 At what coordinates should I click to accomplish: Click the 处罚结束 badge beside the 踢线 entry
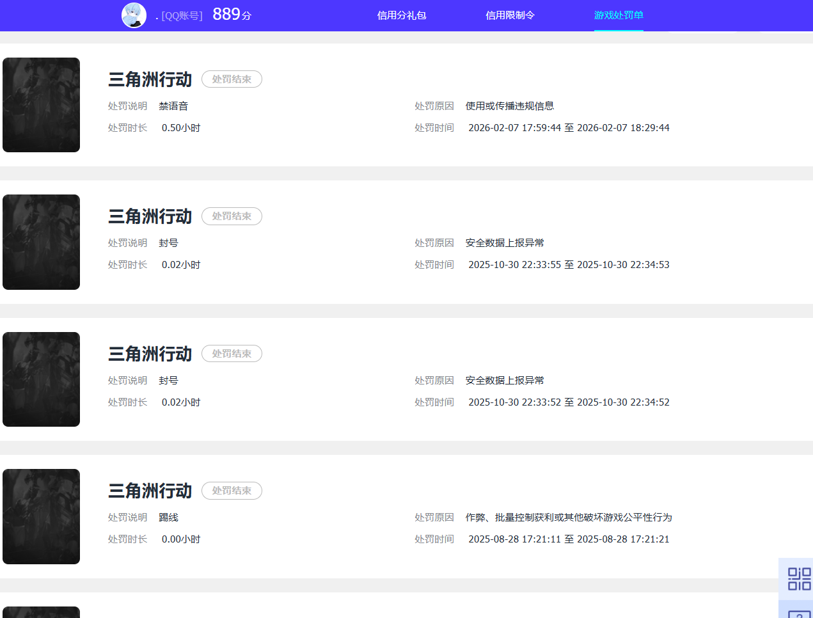pos(232,491)
